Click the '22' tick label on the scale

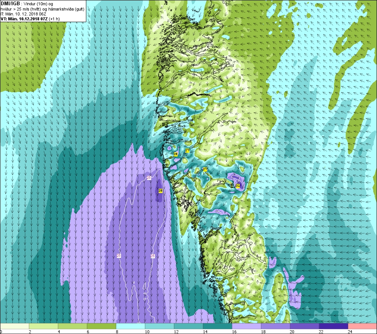[321, 332]
